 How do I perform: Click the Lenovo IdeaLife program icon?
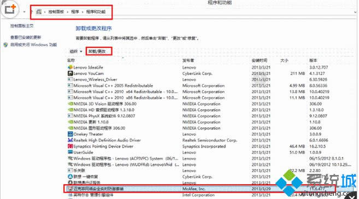70,68
